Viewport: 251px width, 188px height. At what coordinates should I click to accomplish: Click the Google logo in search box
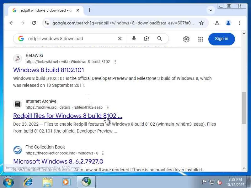[x=21, y=39]
